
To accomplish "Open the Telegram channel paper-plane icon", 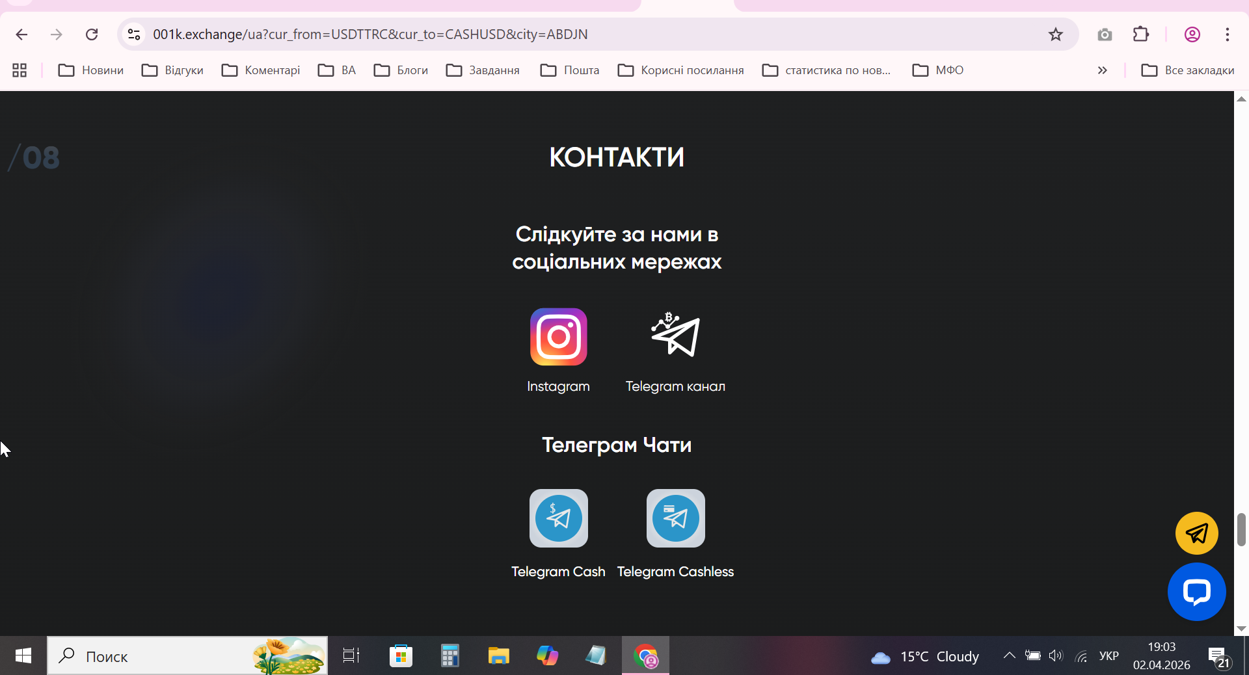I will pos(675,335).
